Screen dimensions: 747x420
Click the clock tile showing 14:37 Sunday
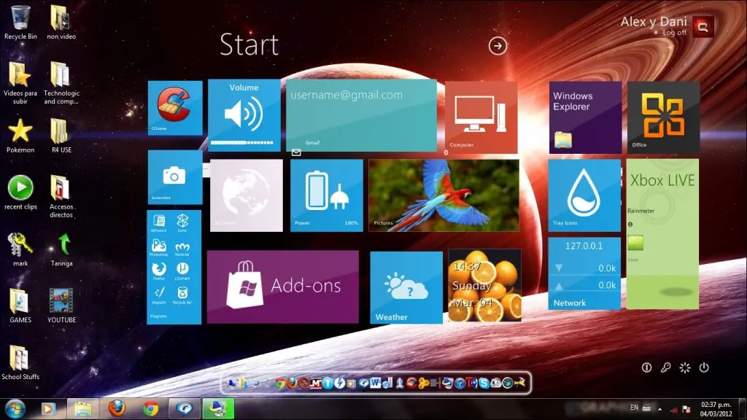(484, 285)
